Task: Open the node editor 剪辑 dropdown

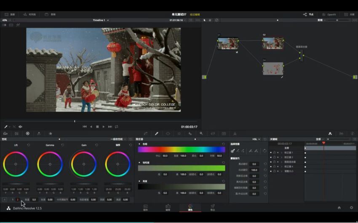Action: (321, 20)
